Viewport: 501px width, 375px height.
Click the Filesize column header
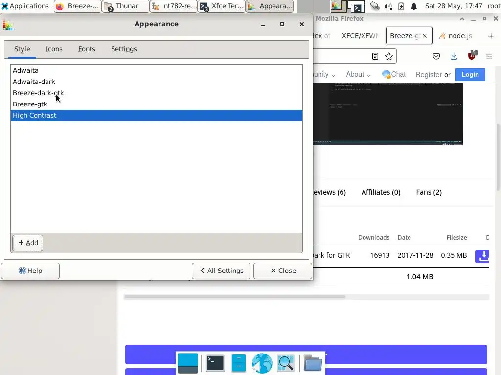456,238
